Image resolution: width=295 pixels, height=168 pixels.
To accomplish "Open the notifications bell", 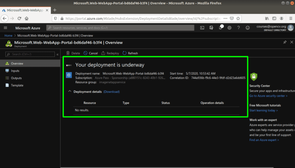I will click(x=221, y=27).
